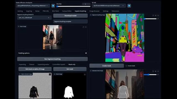Image resolution: width=177 pixels, height=99 pixels.
Task: Open the Mini Paint tab
Action: tap(55, 11)
